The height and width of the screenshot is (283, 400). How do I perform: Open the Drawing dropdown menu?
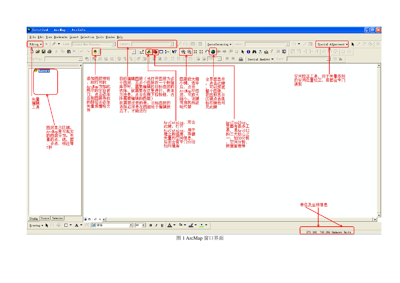coord(36,225)
